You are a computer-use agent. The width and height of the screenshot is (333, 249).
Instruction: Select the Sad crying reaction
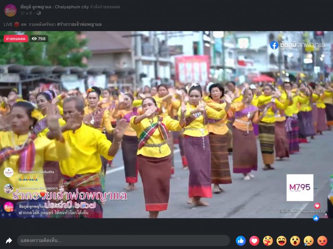tap(308, 241)
